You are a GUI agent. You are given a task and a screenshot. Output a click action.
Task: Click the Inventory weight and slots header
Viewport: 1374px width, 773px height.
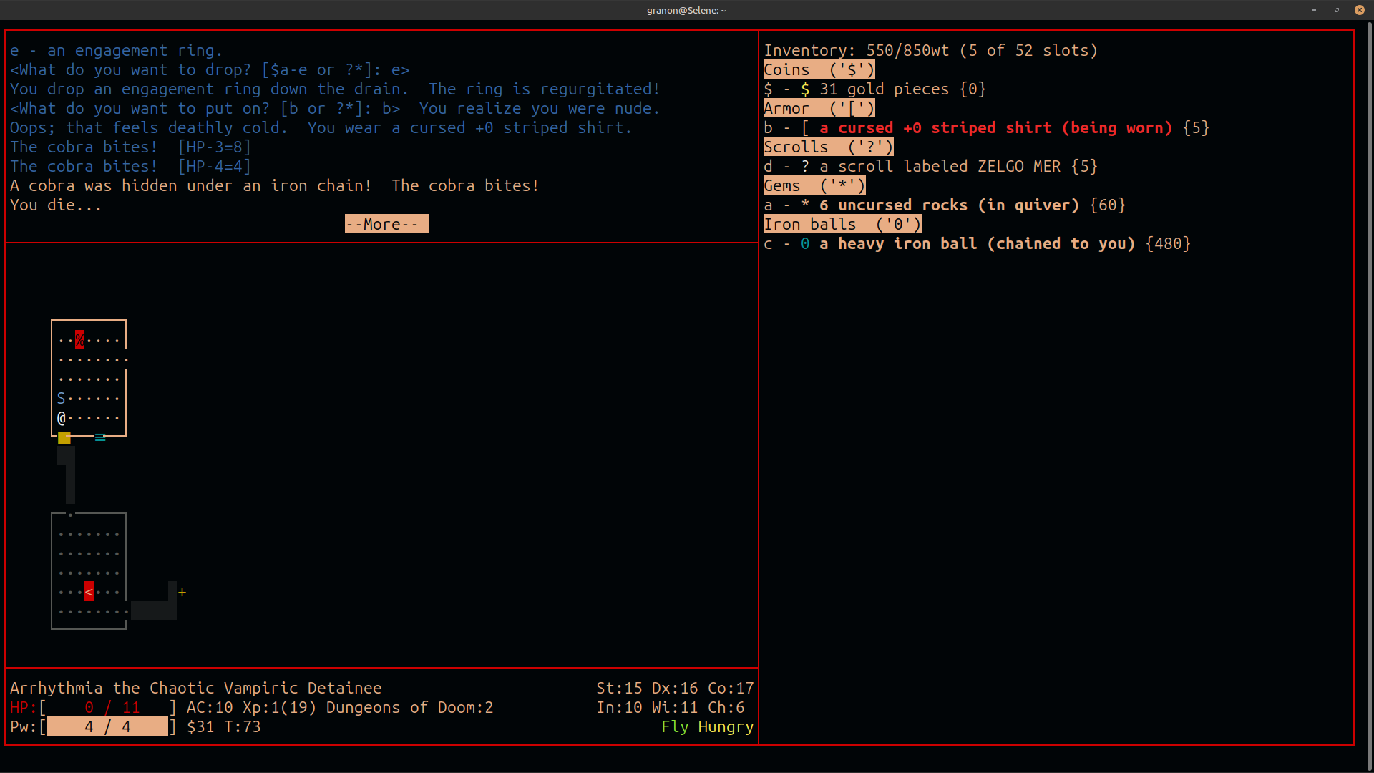(930, 50)
